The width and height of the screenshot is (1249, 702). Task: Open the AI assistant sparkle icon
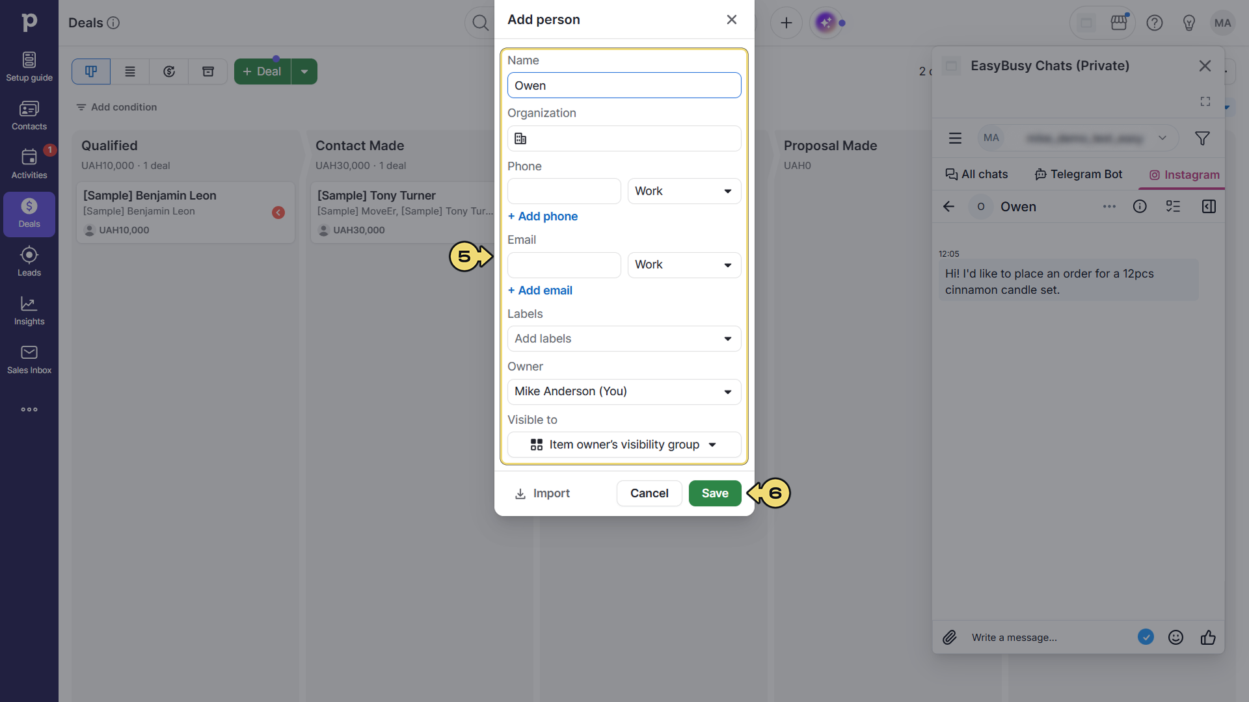pos(826,23)
